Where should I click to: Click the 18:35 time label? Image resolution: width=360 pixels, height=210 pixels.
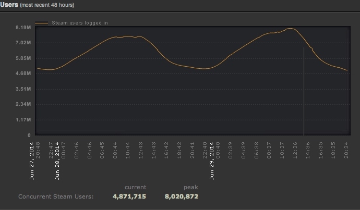pyautogui.click(x=333, y=150)
